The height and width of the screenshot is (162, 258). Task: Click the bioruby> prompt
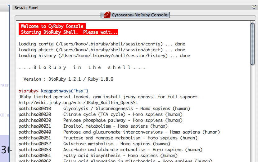click(29, 91)
